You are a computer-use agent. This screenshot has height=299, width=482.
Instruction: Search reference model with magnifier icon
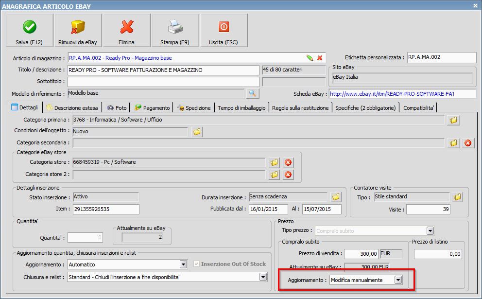click(253, 93)
